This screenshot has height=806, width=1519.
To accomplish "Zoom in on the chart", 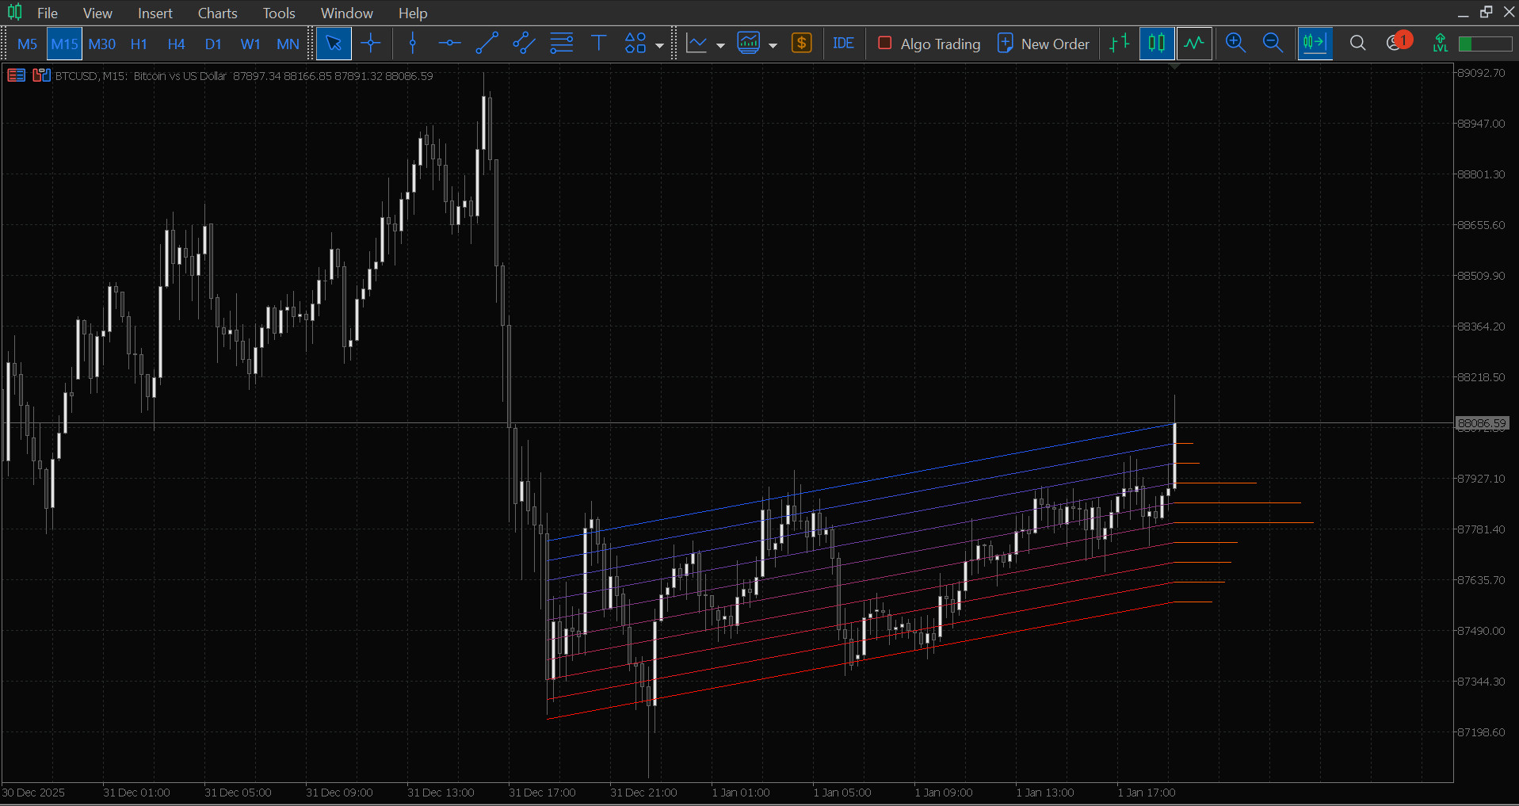I will coord(1235,44).
